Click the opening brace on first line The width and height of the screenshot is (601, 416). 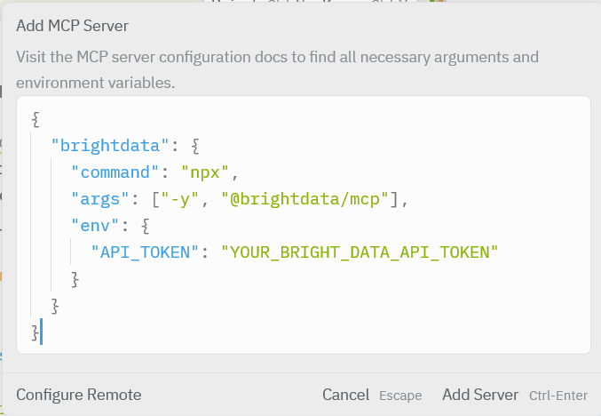35,118
